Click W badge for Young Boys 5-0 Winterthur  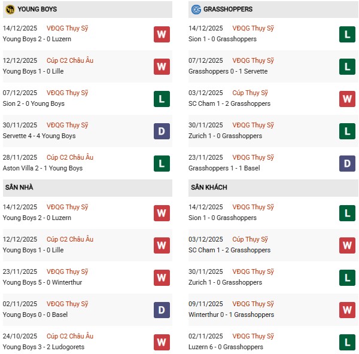click(162, 277)
